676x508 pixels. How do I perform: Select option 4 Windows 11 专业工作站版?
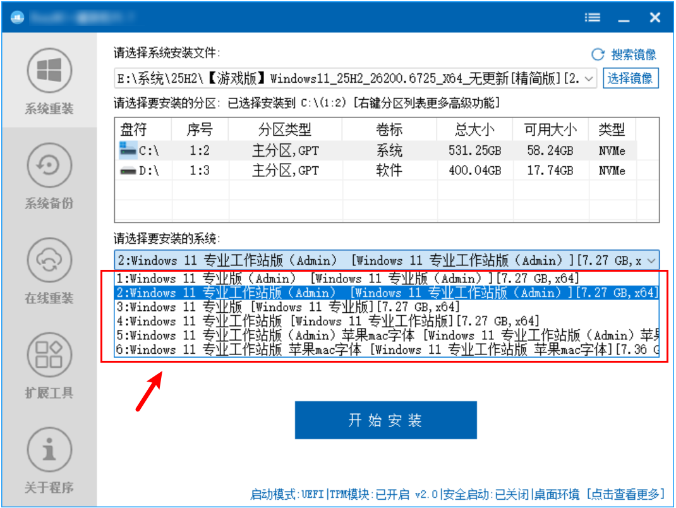(x=387, y=321)
